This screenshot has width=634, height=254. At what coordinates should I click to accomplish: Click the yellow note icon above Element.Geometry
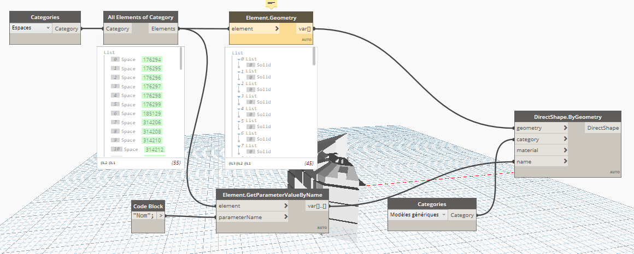click(x=271, y=4)
